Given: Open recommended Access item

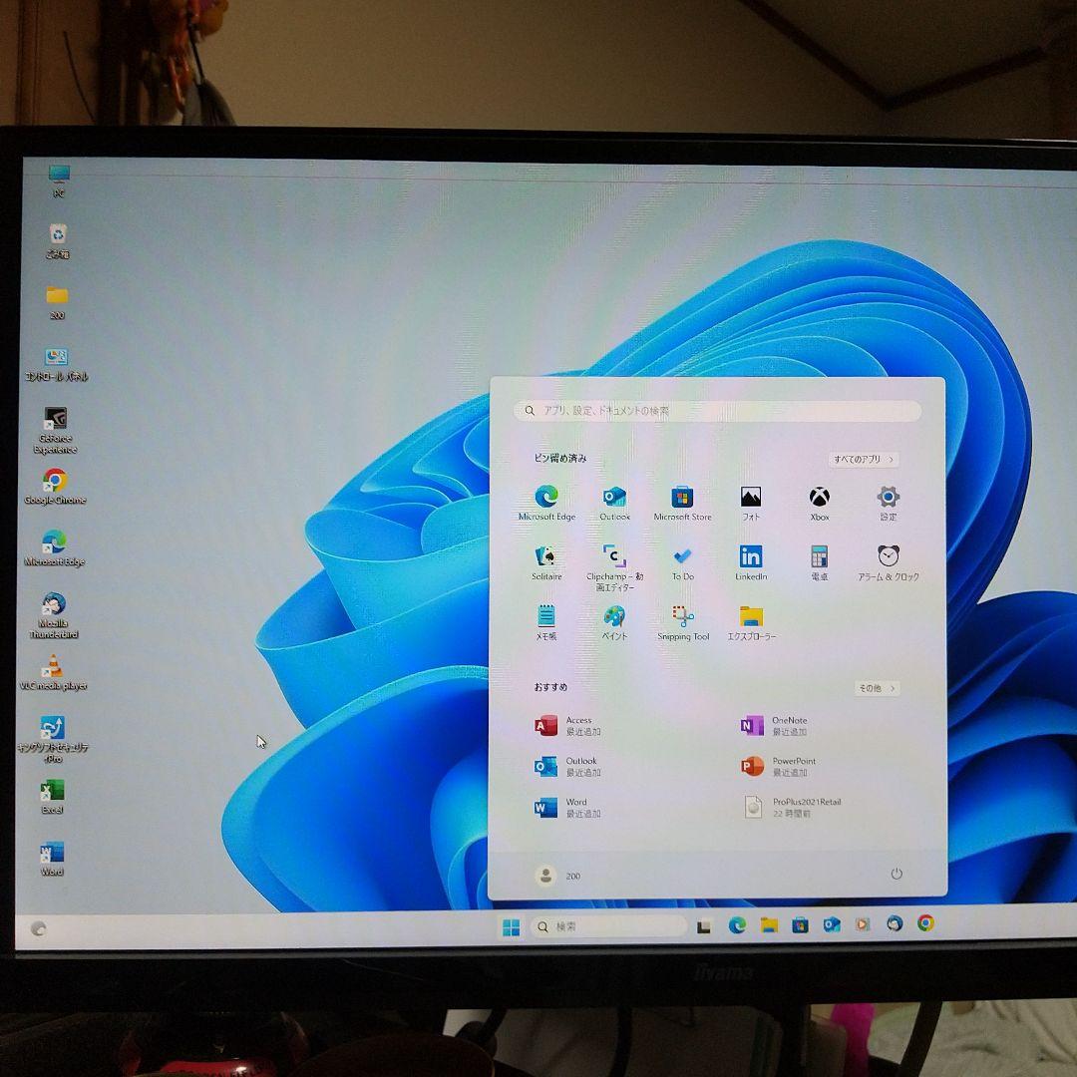Looking at the screenshot, I should tap(568, 725).
